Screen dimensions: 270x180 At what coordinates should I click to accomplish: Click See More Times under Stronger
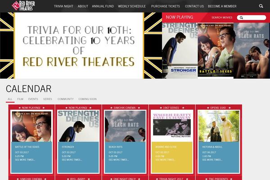72,160
